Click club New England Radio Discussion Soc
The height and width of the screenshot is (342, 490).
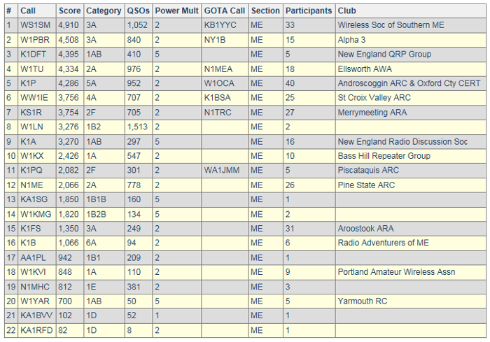coord(402,141)
